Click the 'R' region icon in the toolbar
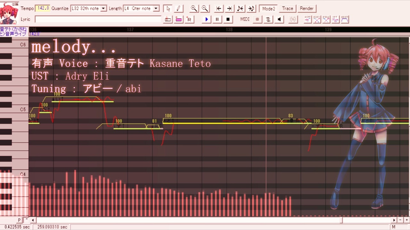410x230 pixels. (189, 19)
